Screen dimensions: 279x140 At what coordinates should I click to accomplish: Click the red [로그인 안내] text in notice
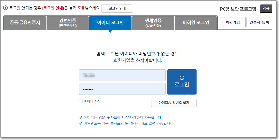53,8
